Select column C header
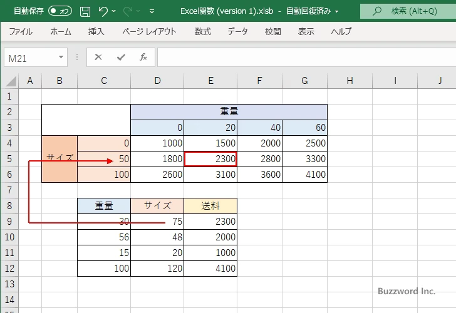The image size is (456, 313). click(x=104, y=81)
